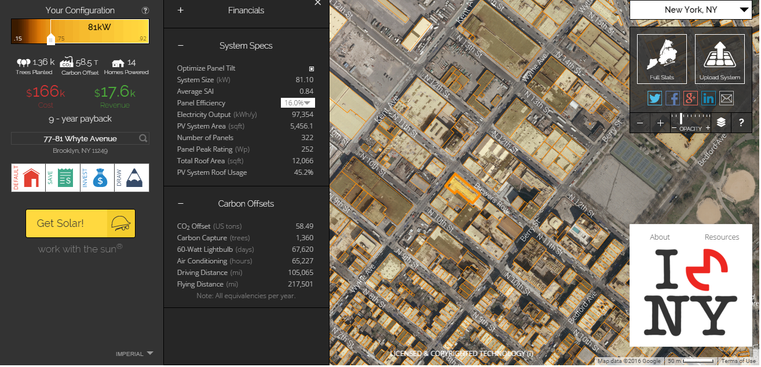Open the New York, NY city dropdown
The width and height of the screenshot is (761, 367).
[690, 10]
